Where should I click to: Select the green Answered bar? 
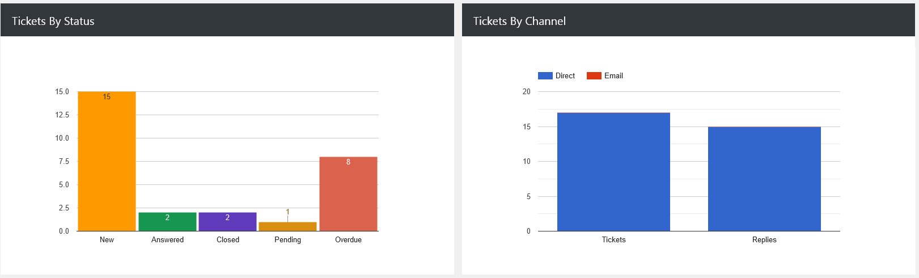(x=167, y=222)
